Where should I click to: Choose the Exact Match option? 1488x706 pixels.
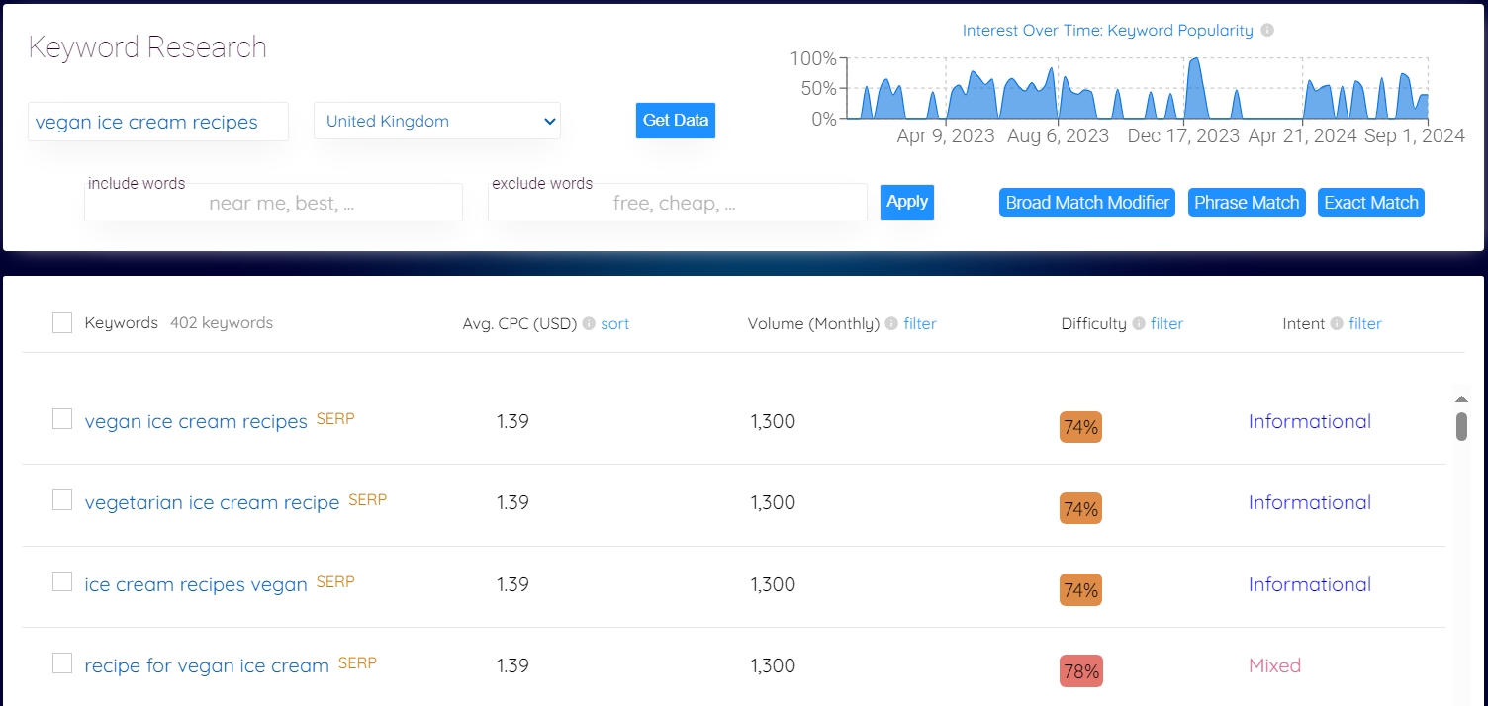click(x=1370, y=203)
